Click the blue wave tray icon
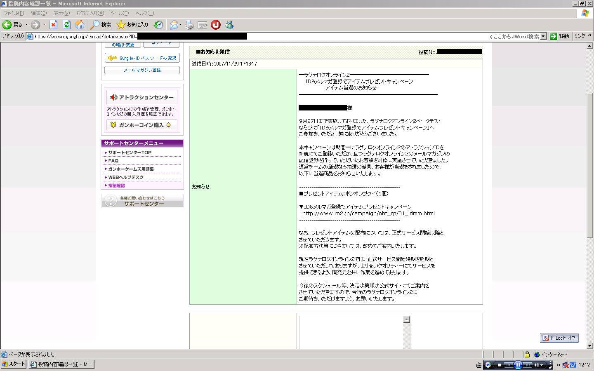594x371 pixels. (573, 365)
